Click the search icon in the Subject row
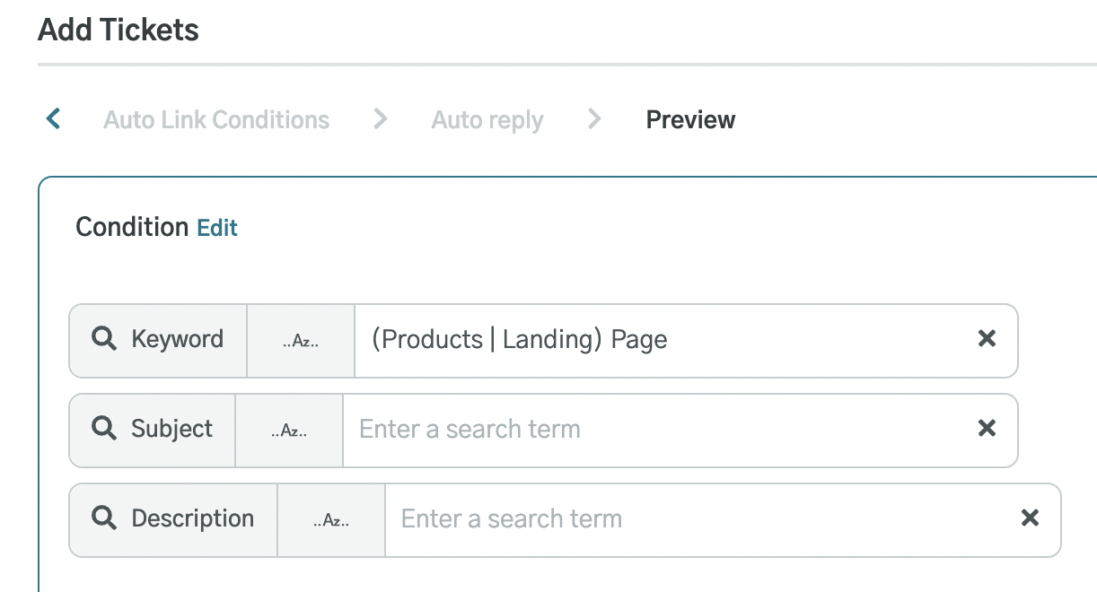Screen dimensions: 1097x592 tap(103, 429)
